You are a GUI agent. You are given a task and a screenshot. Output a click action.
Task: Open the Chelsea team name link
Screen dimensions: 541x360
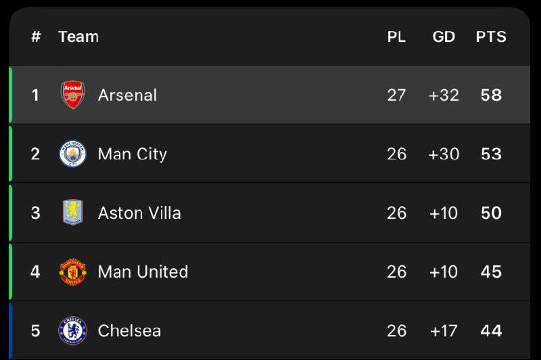pos(129,330)
